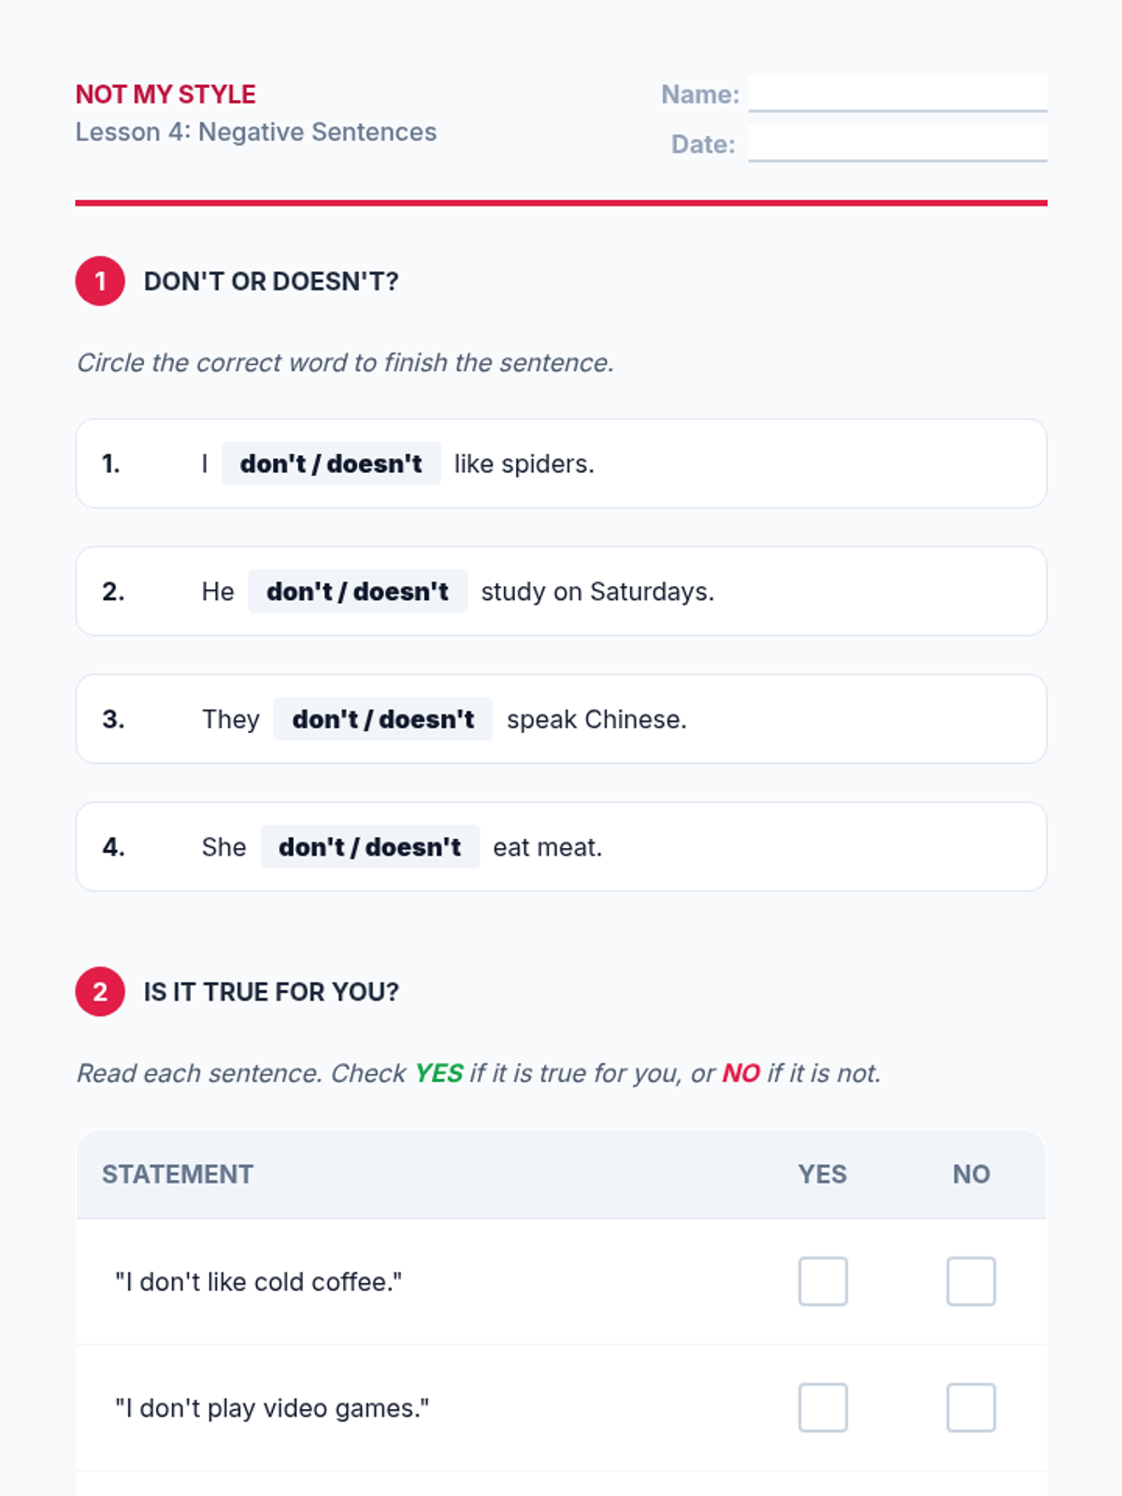Check NO for "I don't like cold coffee."
This screenshot has height=1496, width=1122.
(971, 1281)
